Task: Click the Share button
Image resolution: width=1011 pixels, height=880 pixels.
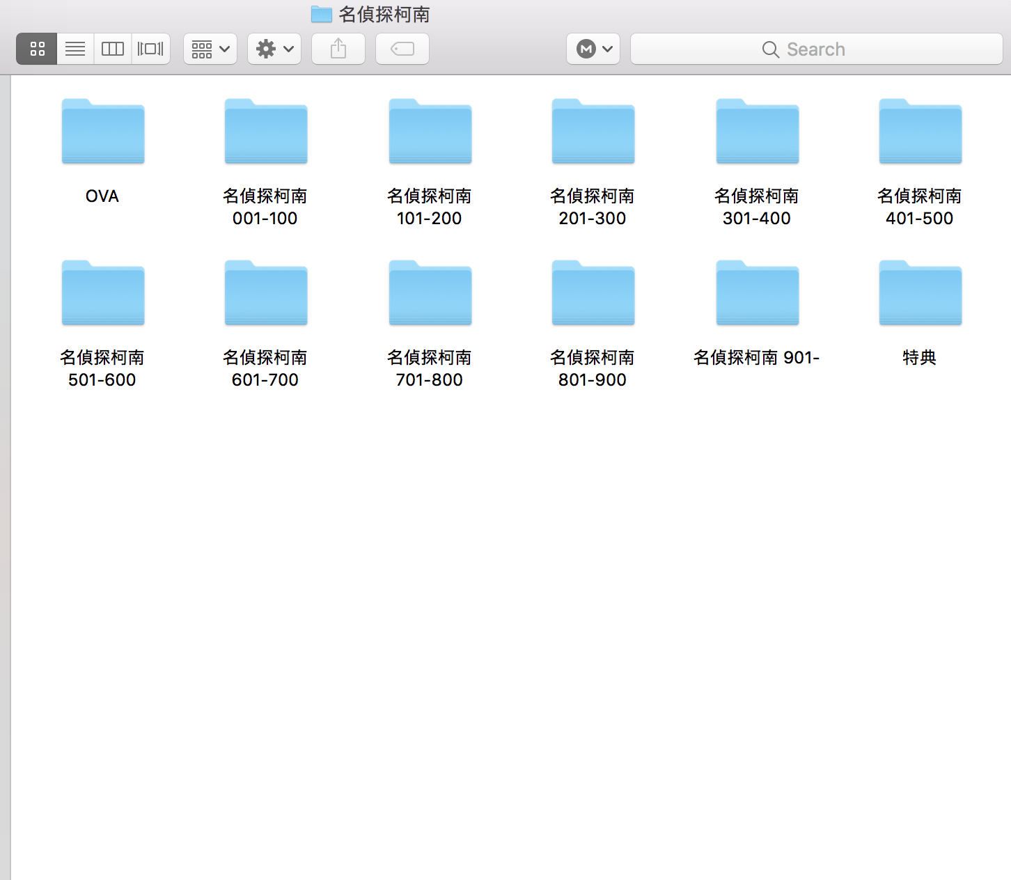Action: (x=338, y=49)
